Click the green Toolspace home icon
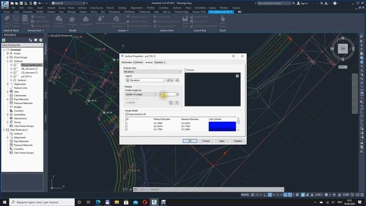The width and height of the screenshot is (366, 206). coord(3,40)
